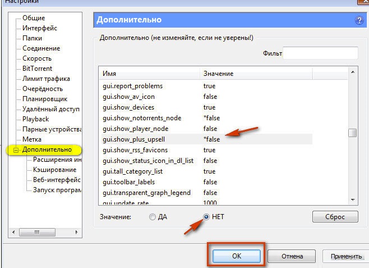
Task: Open the Общие settings category
Action: 34,18
